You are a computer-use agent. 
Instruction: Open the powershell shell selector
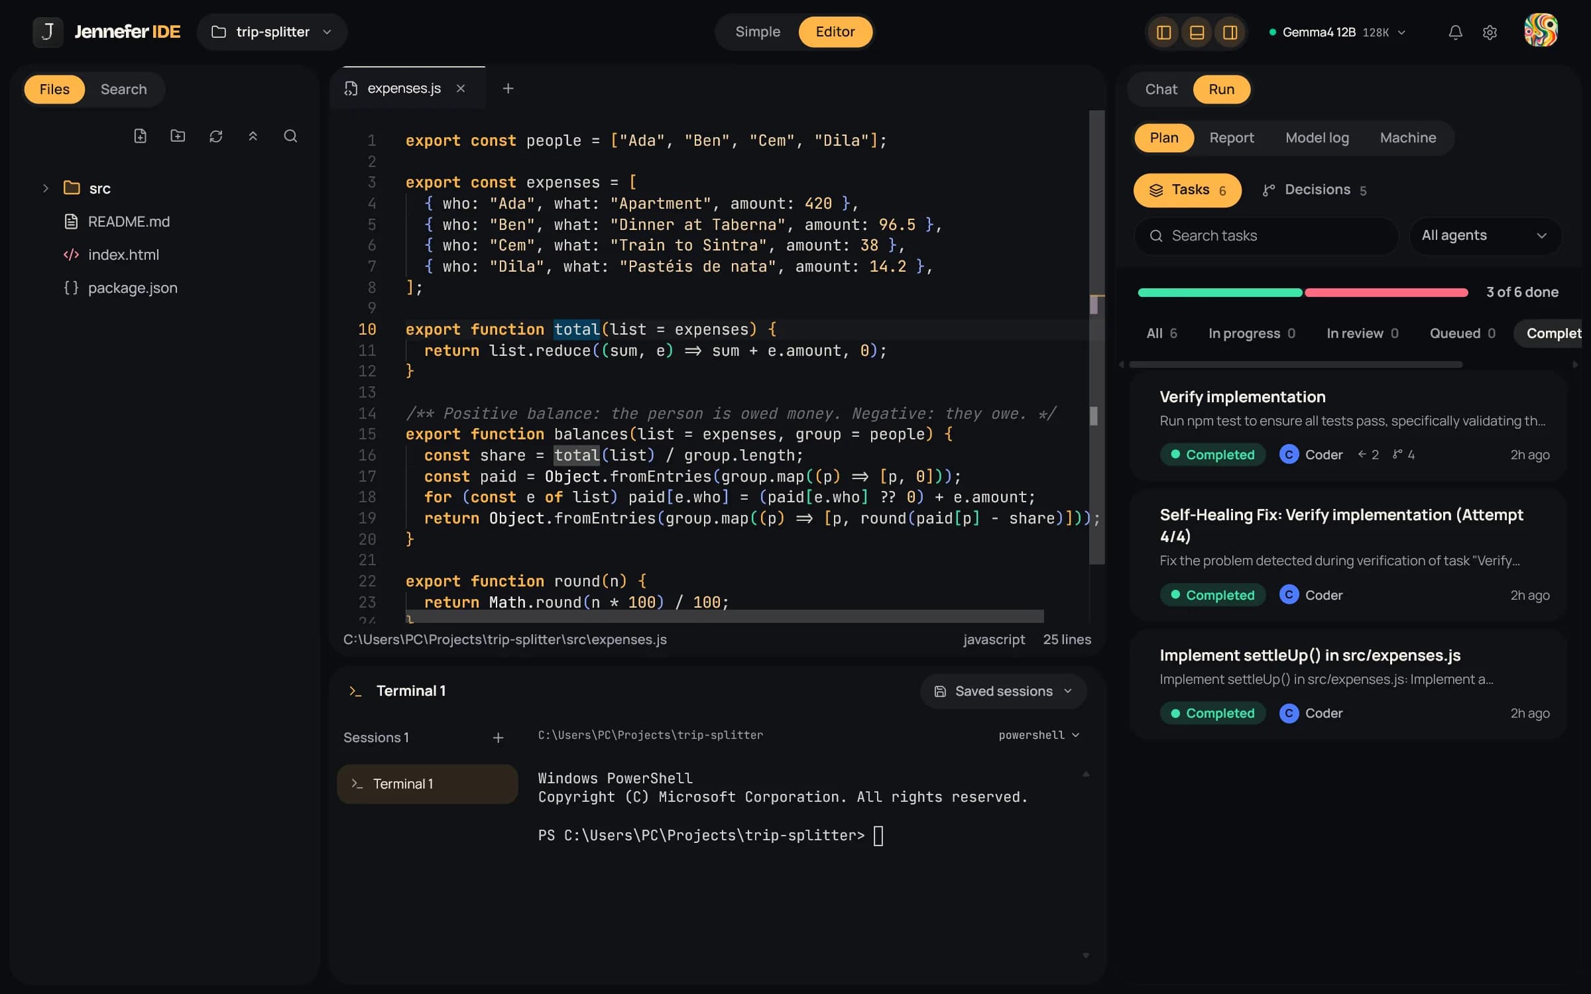(1039, 735)
